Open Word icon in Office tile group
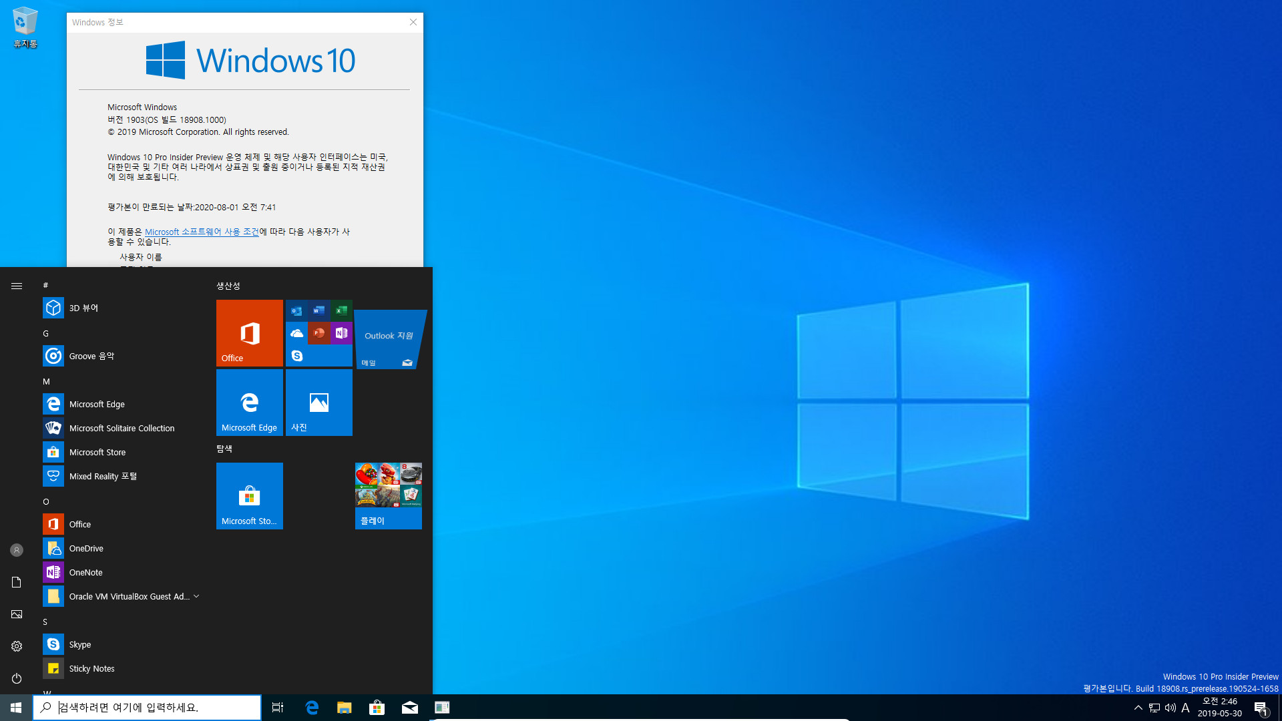This screenshot has width=1282, height=721. tap(318, 311)
